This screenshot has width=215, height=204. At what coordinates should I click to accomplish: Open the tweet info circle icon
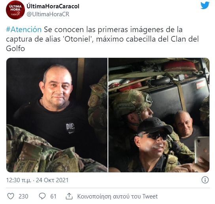point(205,180)
